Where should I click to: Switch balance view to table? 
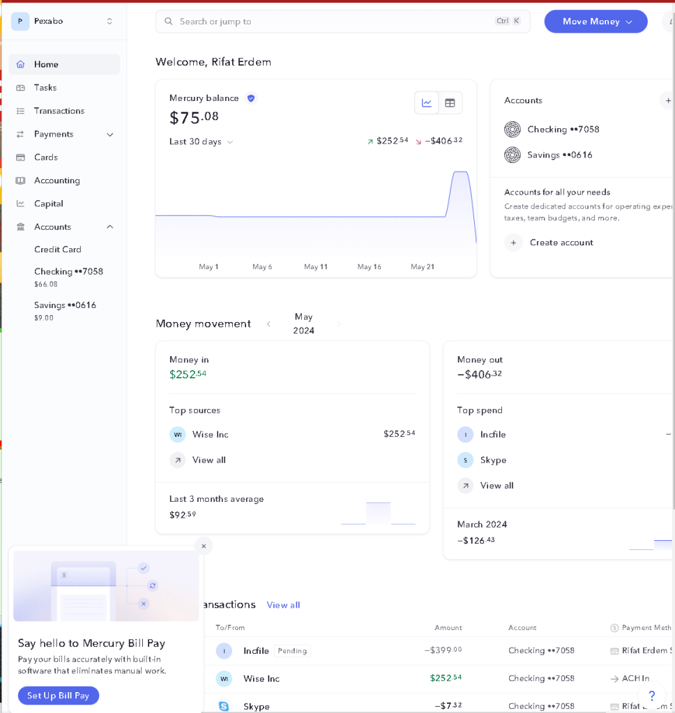pos(450,102)
